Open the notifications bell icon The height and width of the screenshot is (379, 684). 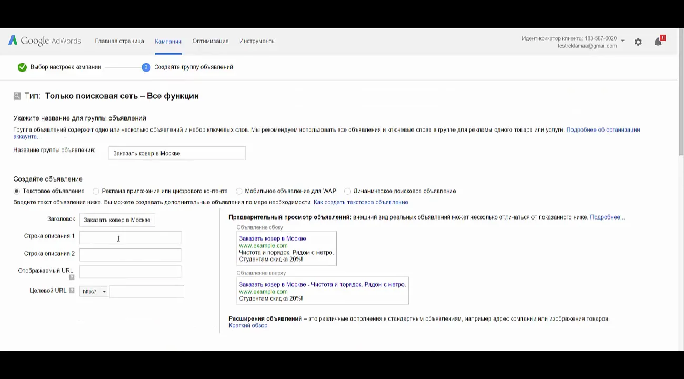point(658,42)
